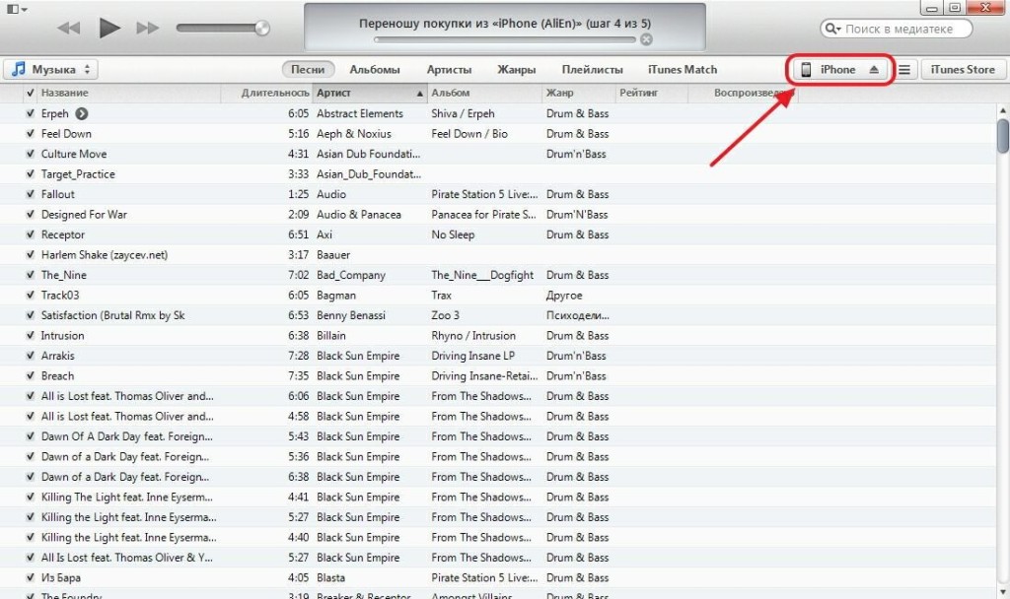Switch to the Плейлисты tab
Viewport: 1010px width, 599px height.
point(592,70)
